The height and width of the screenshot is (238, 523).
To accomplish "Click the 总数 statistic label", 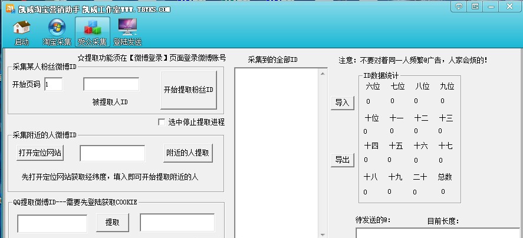I will (445, 177).
